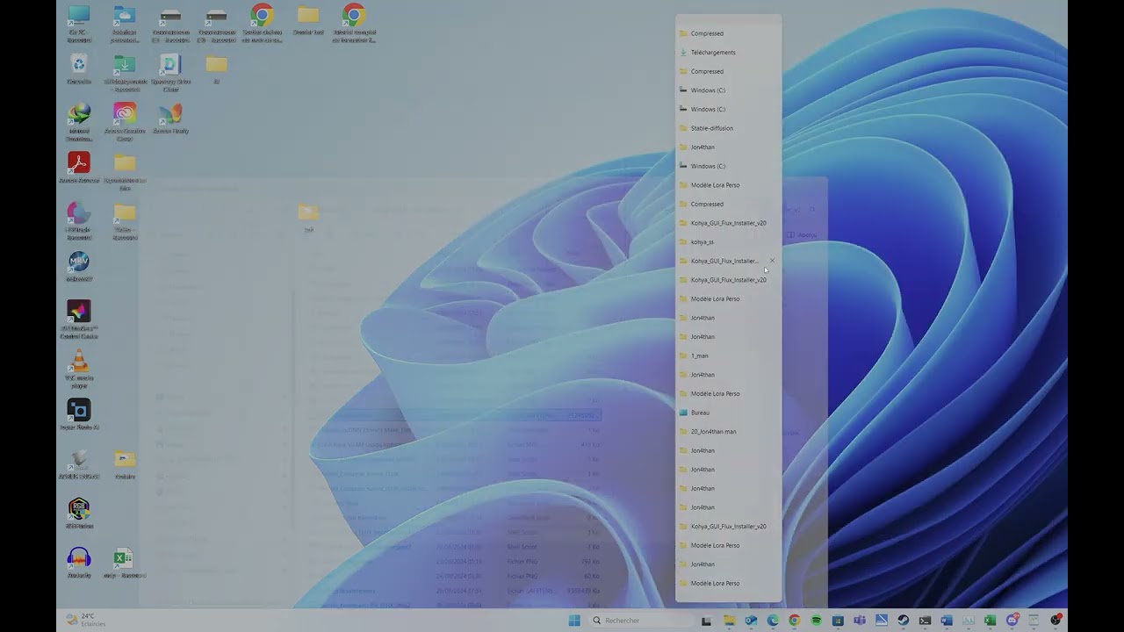Choose the kohya_ss entry in the list
The height and width of the screenshot is (632, 1124).
pyautogui.click(x=702, y=242)
